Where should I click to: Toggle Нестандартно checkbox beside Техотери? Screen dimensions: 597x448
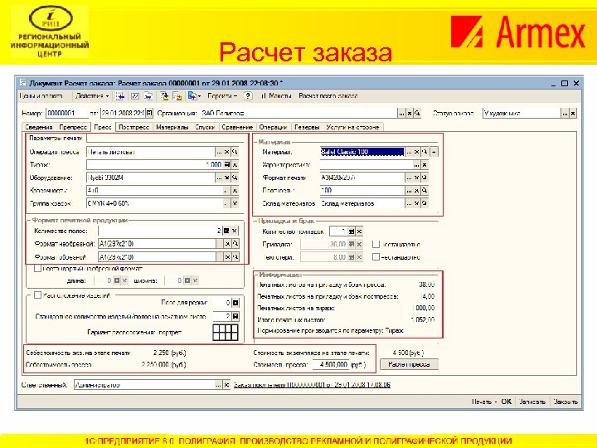click(x=376, y=257)
